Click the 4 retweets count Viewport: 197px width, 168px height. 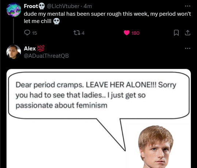(83, 33)
